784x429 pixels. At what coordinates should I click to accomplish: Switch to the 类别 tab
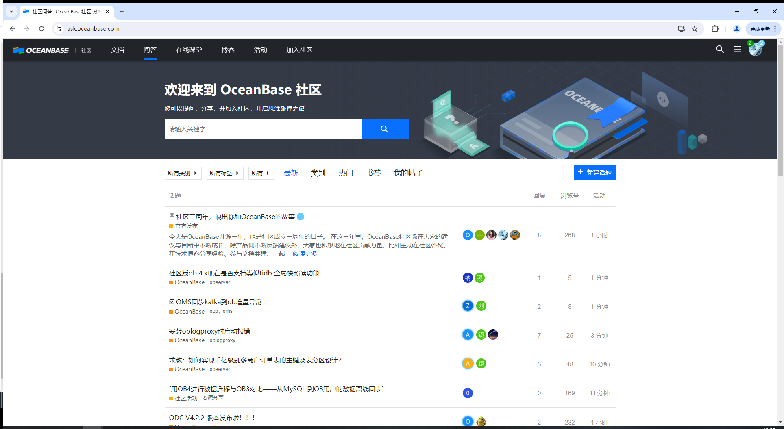click(x=318, y=173)
